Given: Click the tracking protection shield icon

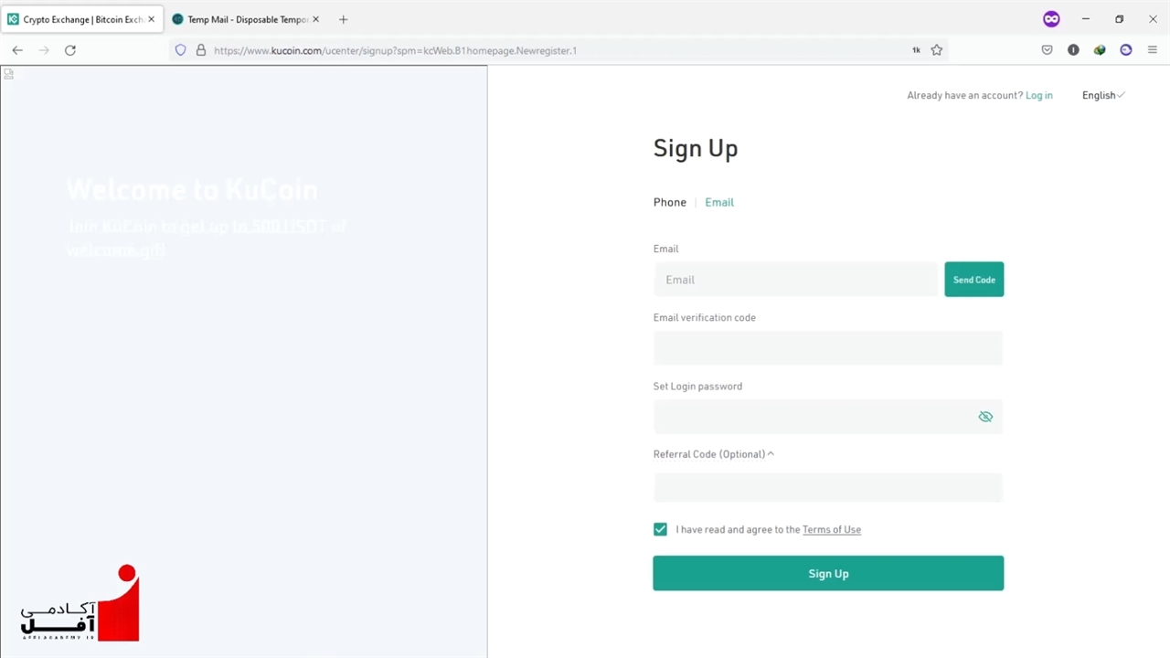Looking at the screenshot, I should (x=180, y=50).
